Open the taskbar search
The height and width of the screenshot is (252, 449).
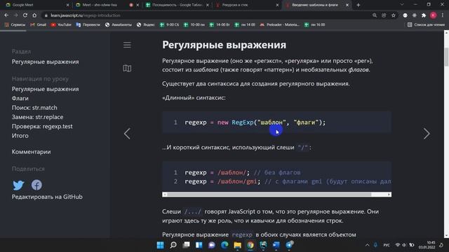coord(173,245)
